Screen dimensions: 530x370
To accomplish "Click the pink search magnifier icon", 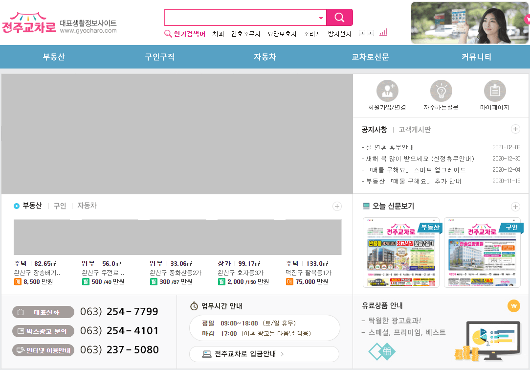I will coord(339,17).
